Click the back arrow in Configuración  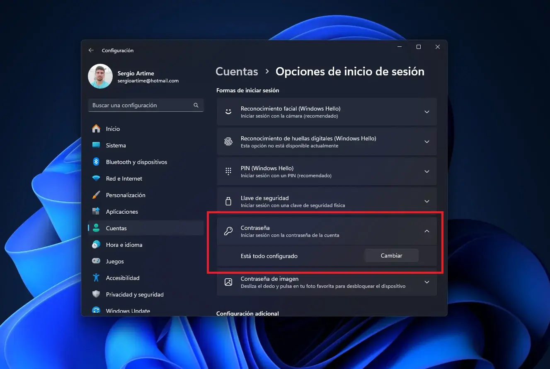click(91, 51)
